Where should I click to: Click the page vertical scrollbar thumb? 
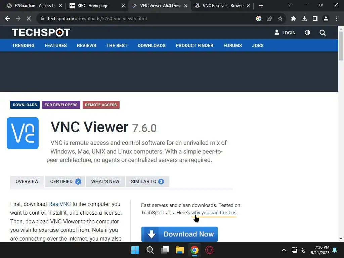(x=341, y=46)
